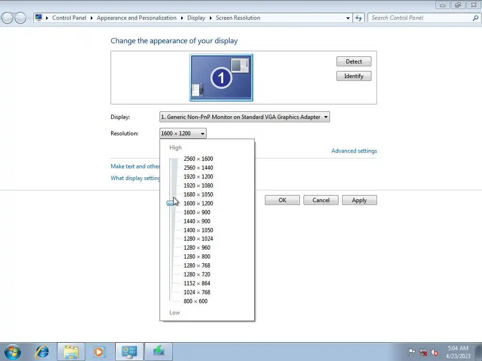Viewport: 482px width, 361px height.
Task: Open the Windows Start menu orb
Action: tap(13, 352)
